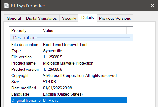Select the Copyright property label

(20, 76)
